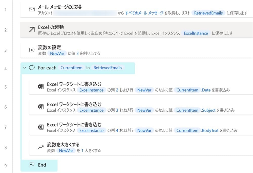
Task: Click value 3 in 変数の設定 action
Action: [77, 53]
